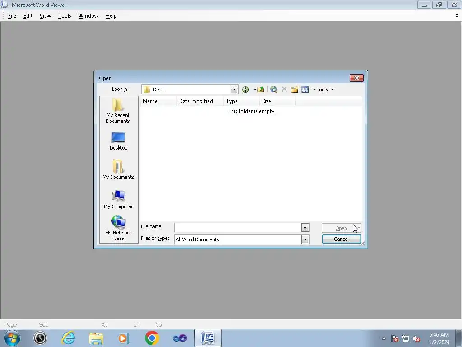Open Windows Media Player from taskbar
Image resolution: width=462 pixels, height=347 pixels.
tap(124, 338)
